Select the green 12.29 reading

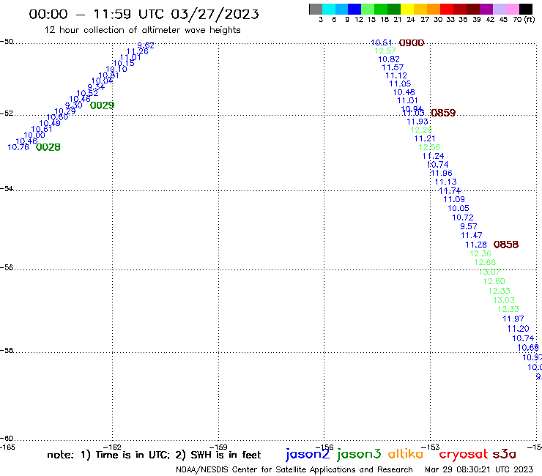(x=421, y=130)
